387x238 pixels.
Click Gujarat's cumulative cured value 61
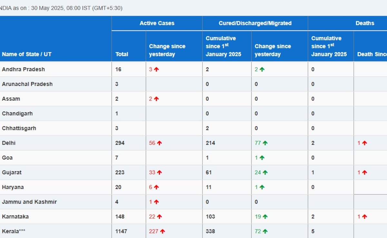coord(209,173)
